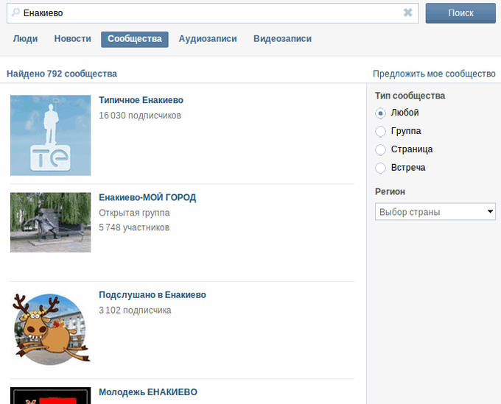This screenshot has height=404, width=501.
Task: Click the Тип сообщества filter heading
Action: [x=410, y=96]
